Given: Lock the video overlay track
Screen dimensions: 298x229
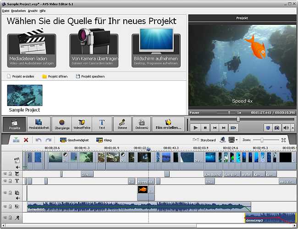Looking at the screenshot, I should coord(10,192).
